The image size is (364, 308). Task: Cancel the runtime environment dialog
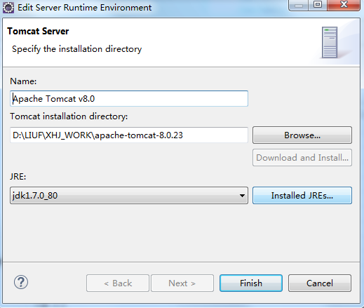[x=320, y=283]
